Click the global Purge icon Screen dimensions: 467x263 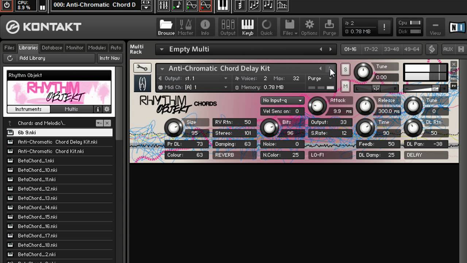pos(329,27)
